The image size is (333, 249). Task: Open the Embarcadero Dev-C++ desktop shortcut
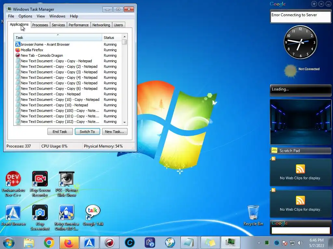[x=13, y=184]
